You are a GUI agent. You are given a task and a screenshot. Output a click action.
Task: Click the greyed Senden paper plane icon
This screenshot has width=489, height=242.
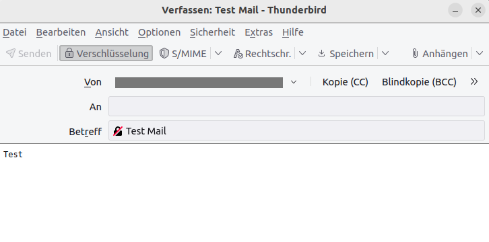(11, 54)
